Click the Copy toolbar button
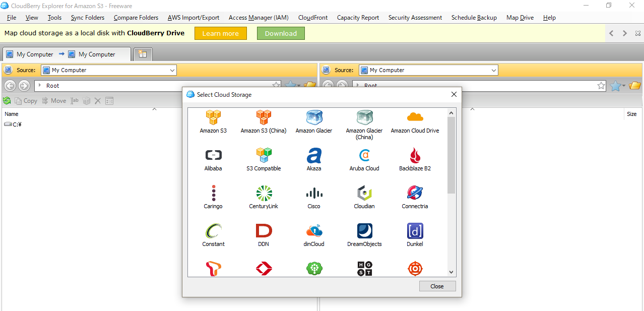 tap(26, 101)
